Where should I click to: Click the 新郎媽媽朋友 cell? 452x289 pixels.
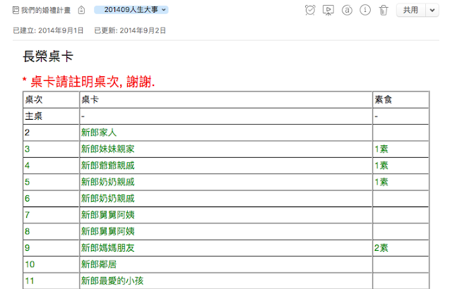coord(226,248)
